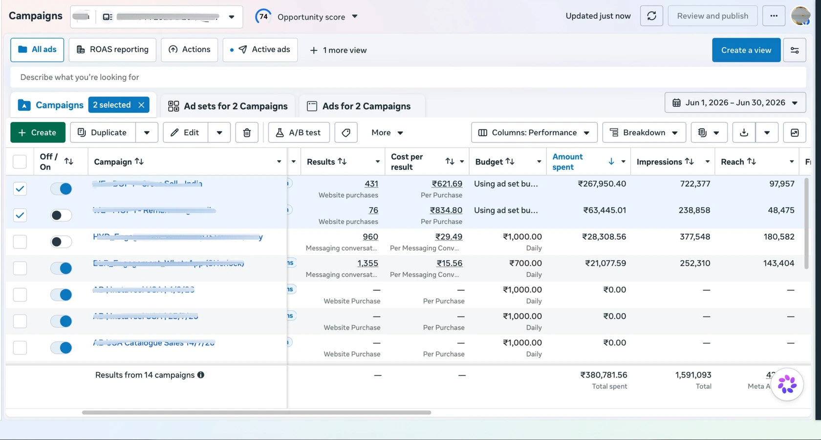Turn on the ₹63,445.01 campaign toggle

pyautogui.click(x=61, y=215)
